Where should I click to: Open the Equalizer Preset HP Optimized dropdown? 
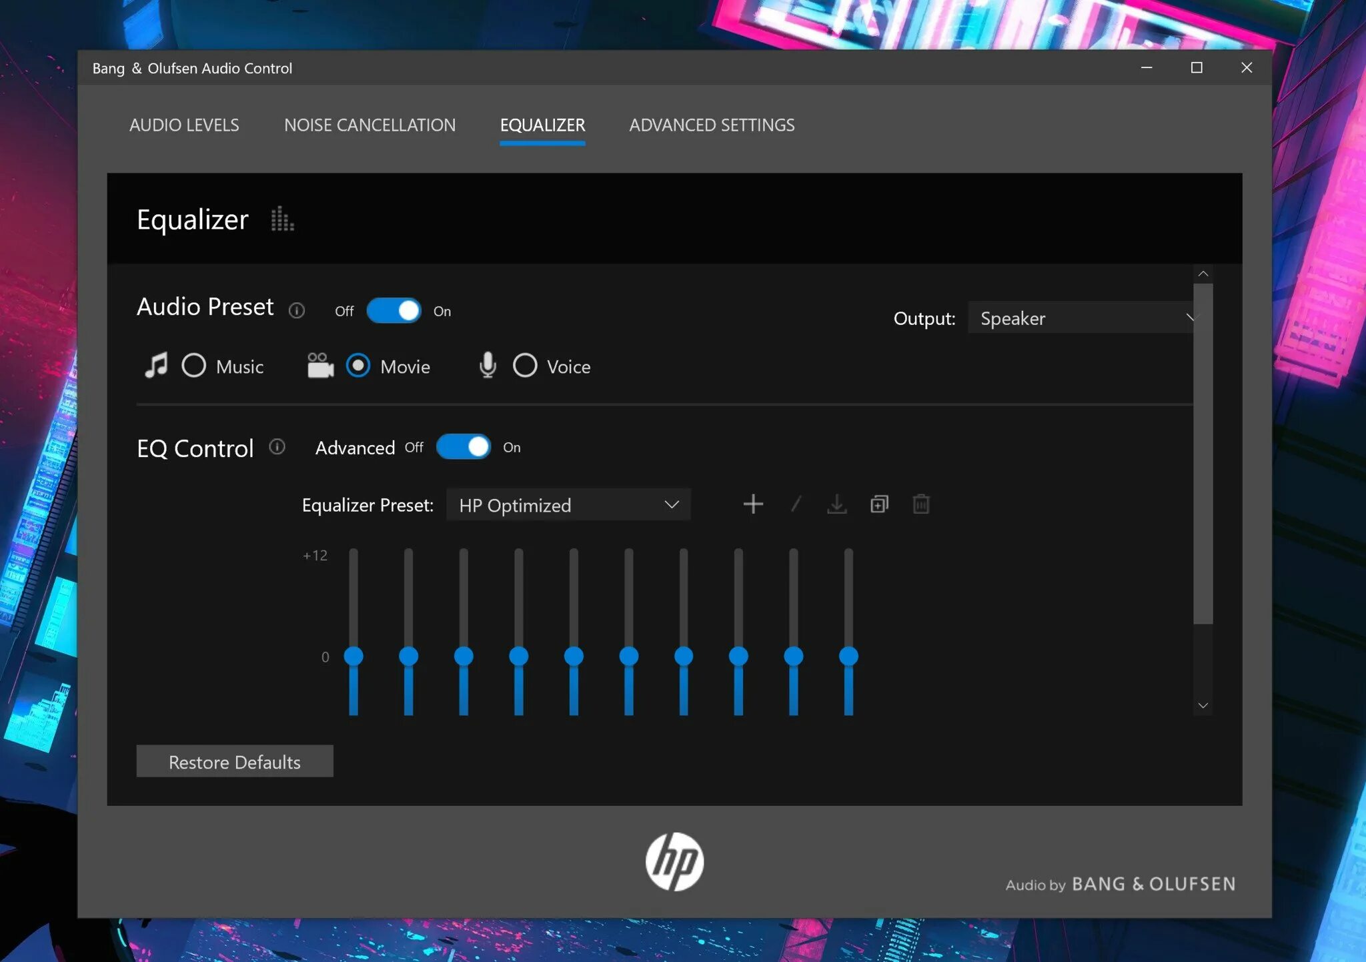[x=568, y=504]
